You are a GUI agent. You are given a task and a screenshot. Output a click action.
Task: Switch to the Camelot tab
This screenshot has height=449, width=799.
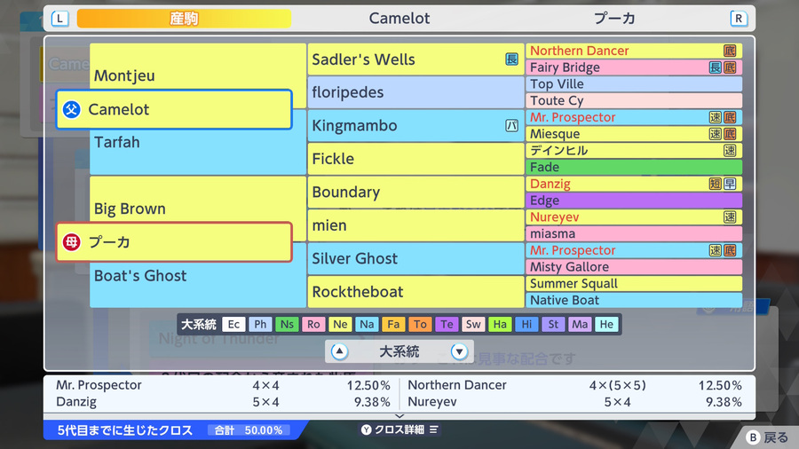399,19
